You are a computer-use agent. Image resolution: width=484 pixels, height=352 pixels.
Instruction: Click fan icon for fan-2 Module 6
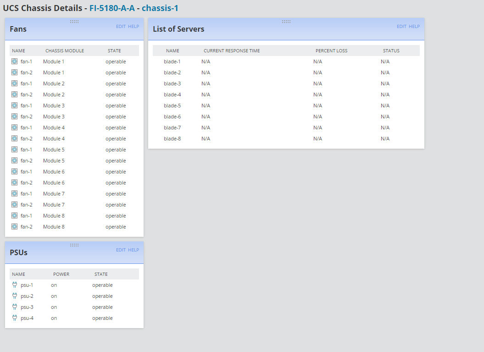point(15,183)
